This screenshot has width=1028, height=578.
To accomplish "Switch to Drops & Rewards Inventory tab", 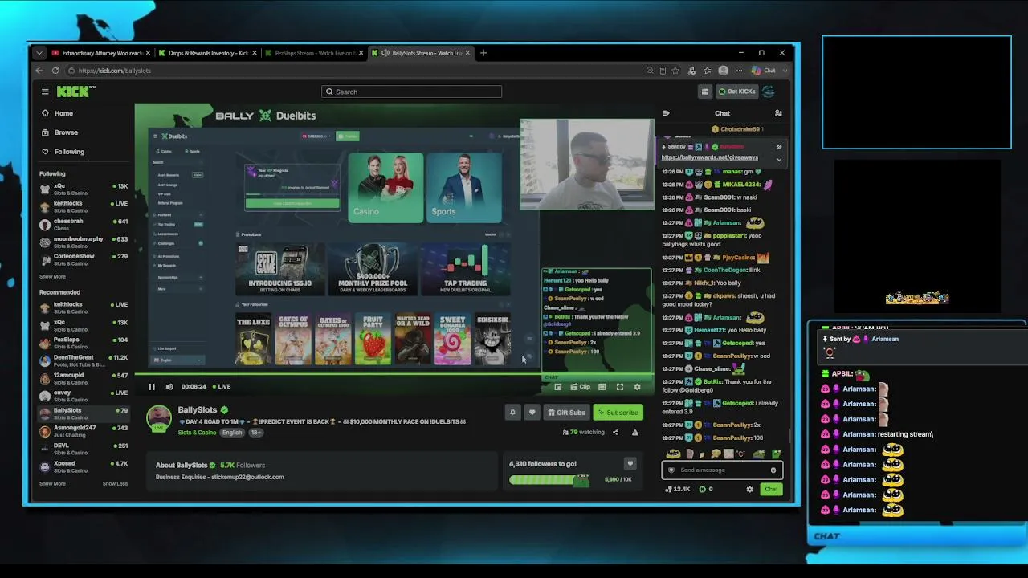I will coord(208,53).
